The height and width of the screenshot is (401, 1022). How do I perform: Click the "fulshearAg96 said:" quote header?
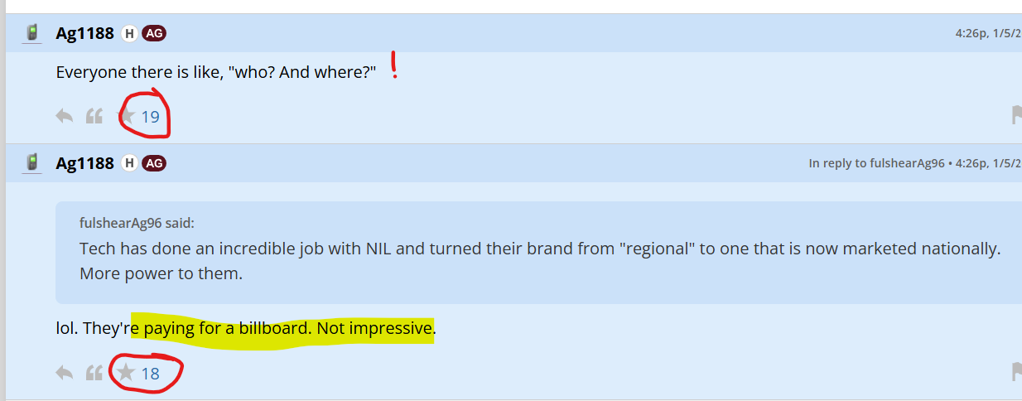[x=137, y=223]
